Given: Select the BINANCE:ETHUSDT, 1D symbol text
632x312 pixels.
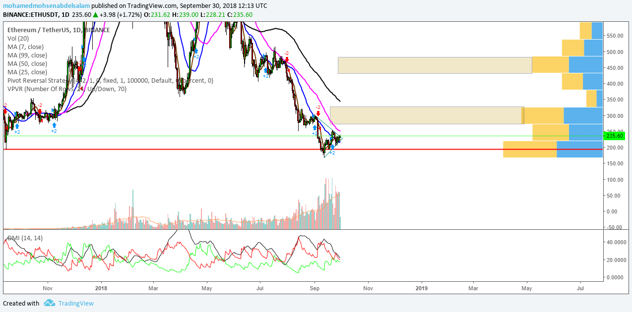Looking at the screenshot, I should coord(36,14).
